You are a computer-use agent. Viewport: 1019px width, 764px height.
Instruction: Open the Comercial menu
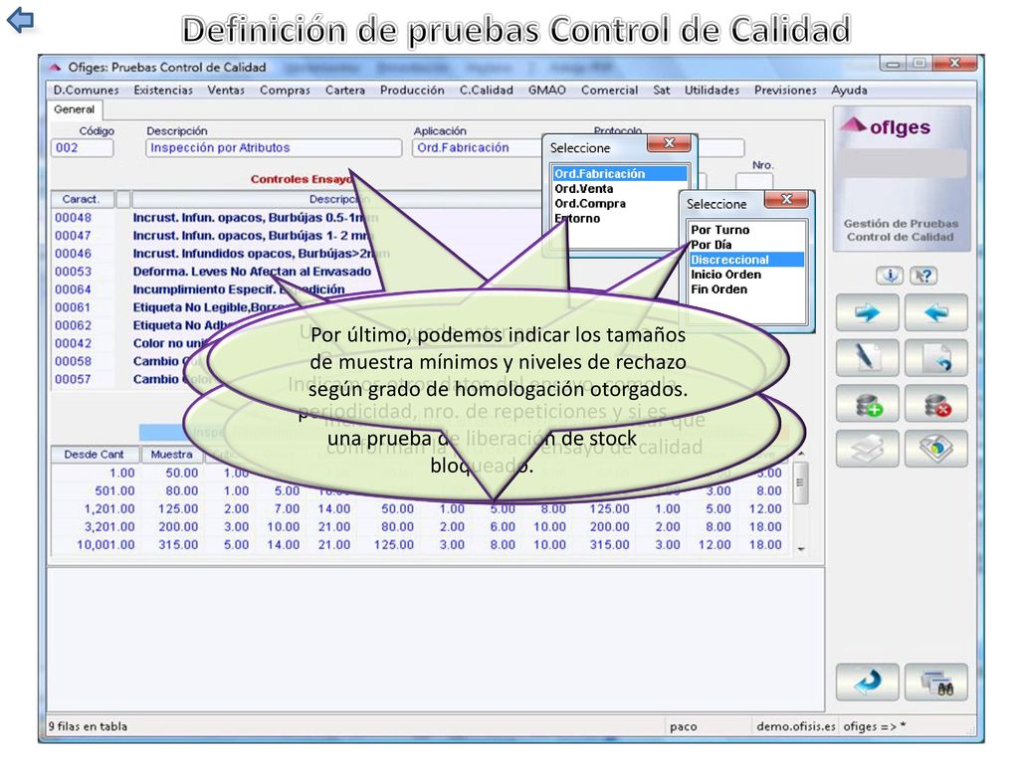tap(609, 91)
